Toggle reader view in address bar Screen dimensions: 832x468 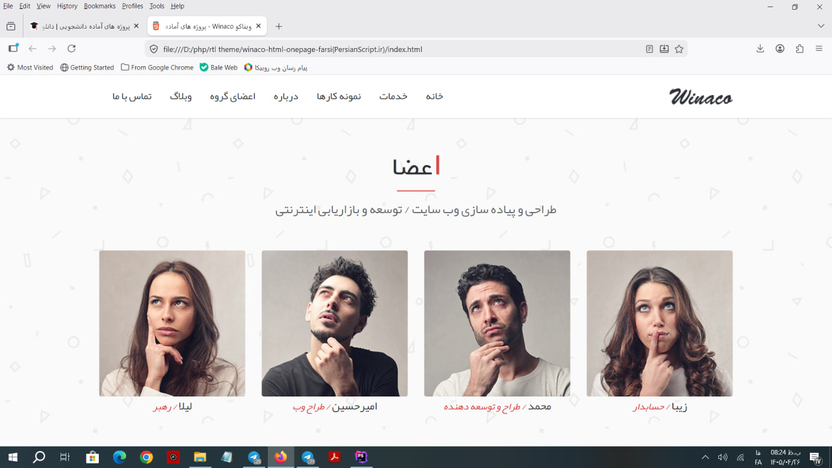pyautogui.click(x=649, y=49)
